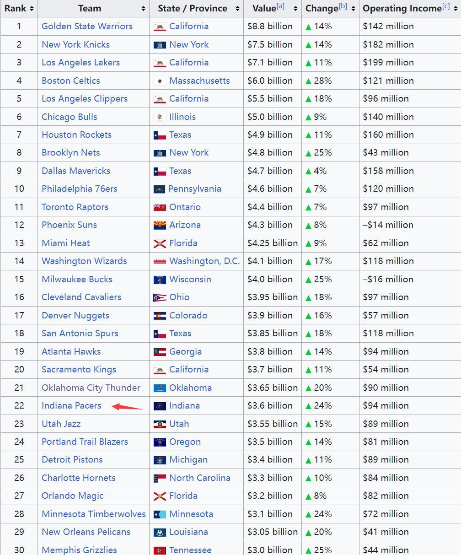The image size is (461, 555).
Task: Open footnote [c] on Operating Income
Action: tap(445, 6)
